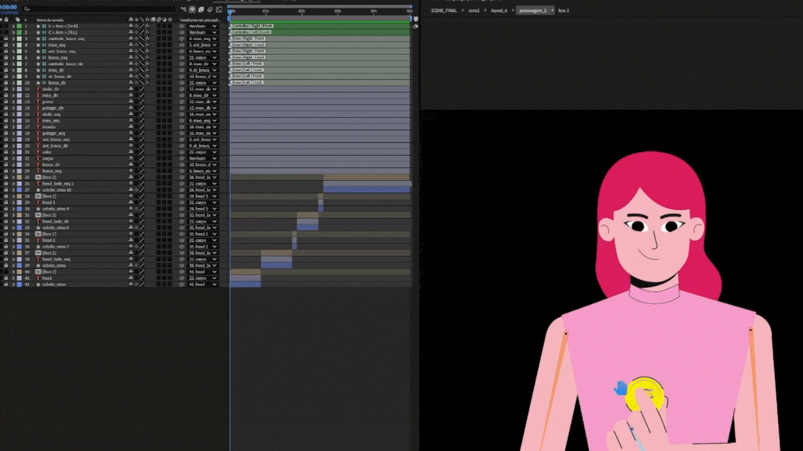Toggle the shy layers hide switch

(192, 9)
